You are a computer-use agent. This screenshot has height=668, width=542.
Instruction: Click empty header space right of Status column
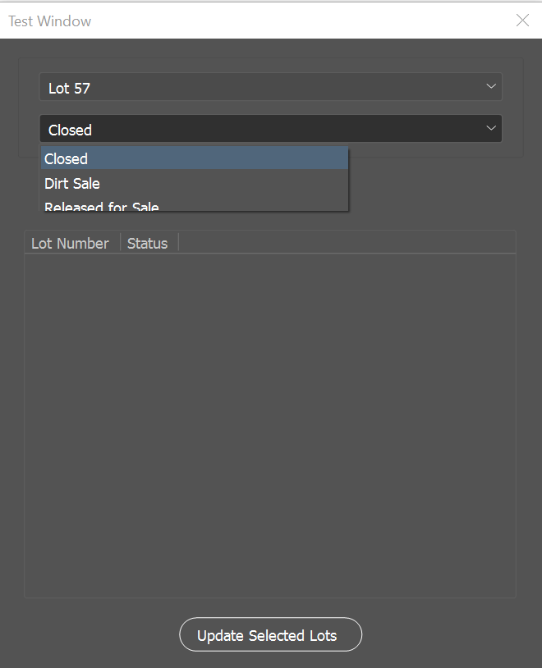coord(345,243)
